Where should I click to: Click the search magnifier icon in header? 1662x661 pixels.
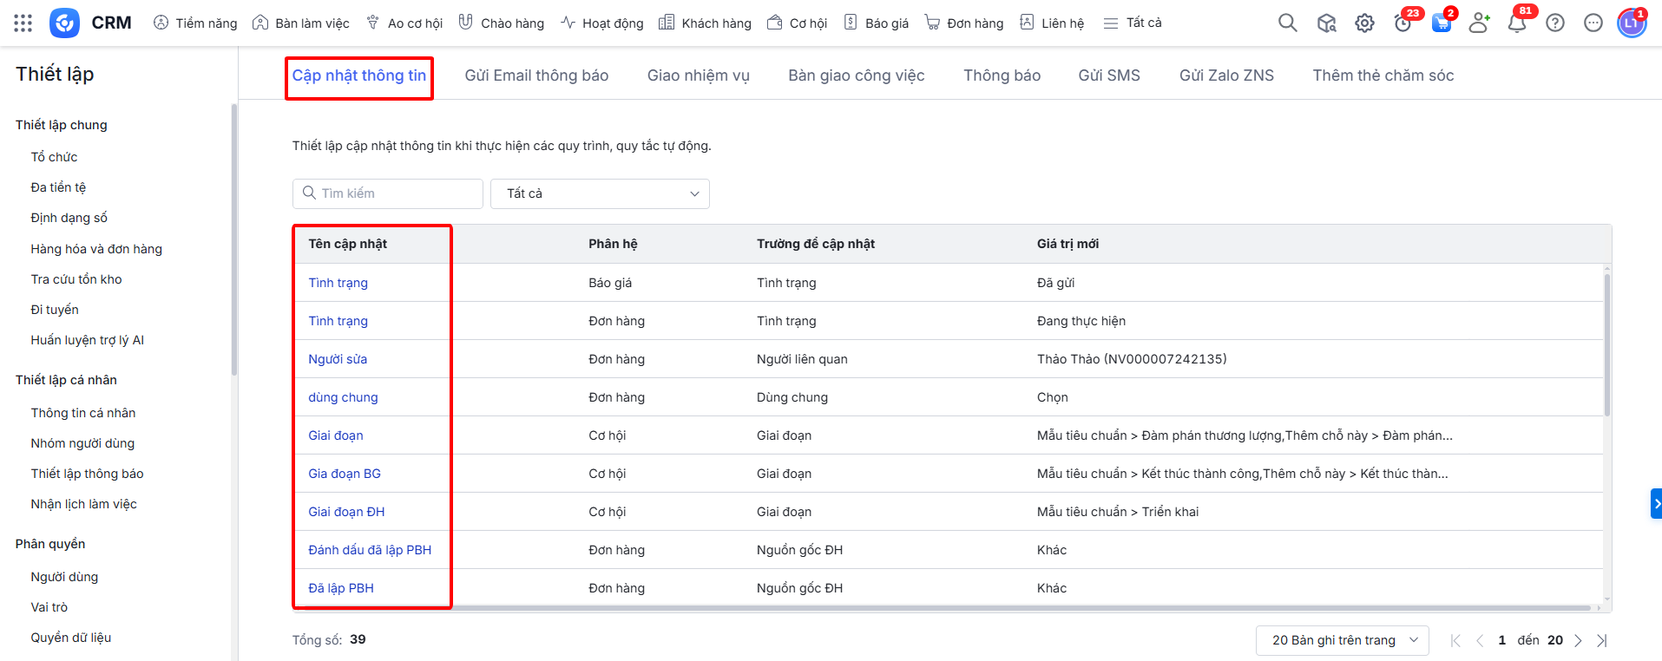(x=1287, y=23)
